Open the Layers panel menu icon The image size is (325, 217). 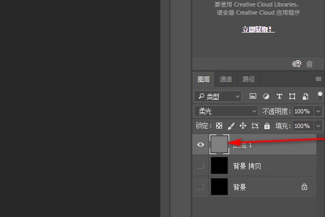click(318, 79)
